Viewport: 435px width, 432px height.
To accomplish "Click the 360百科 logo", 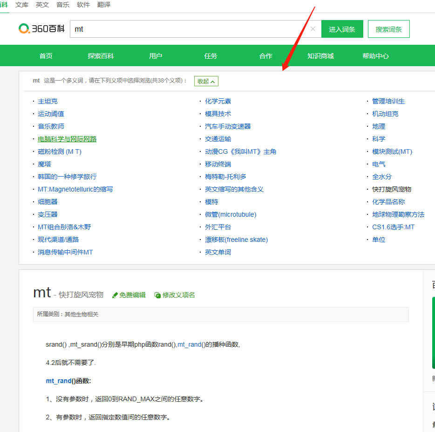I will (x=41, y=29).
